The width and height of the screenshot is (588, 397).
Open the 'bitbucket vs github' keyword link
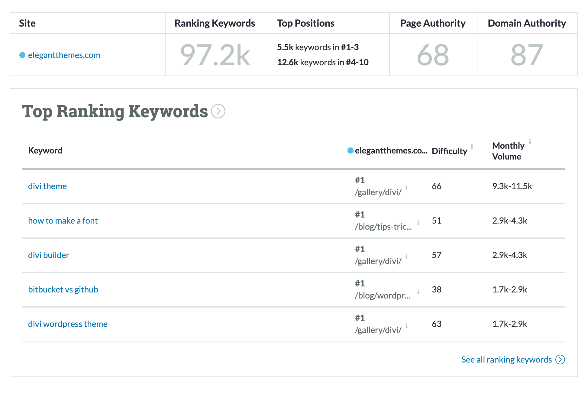(63, 289)
